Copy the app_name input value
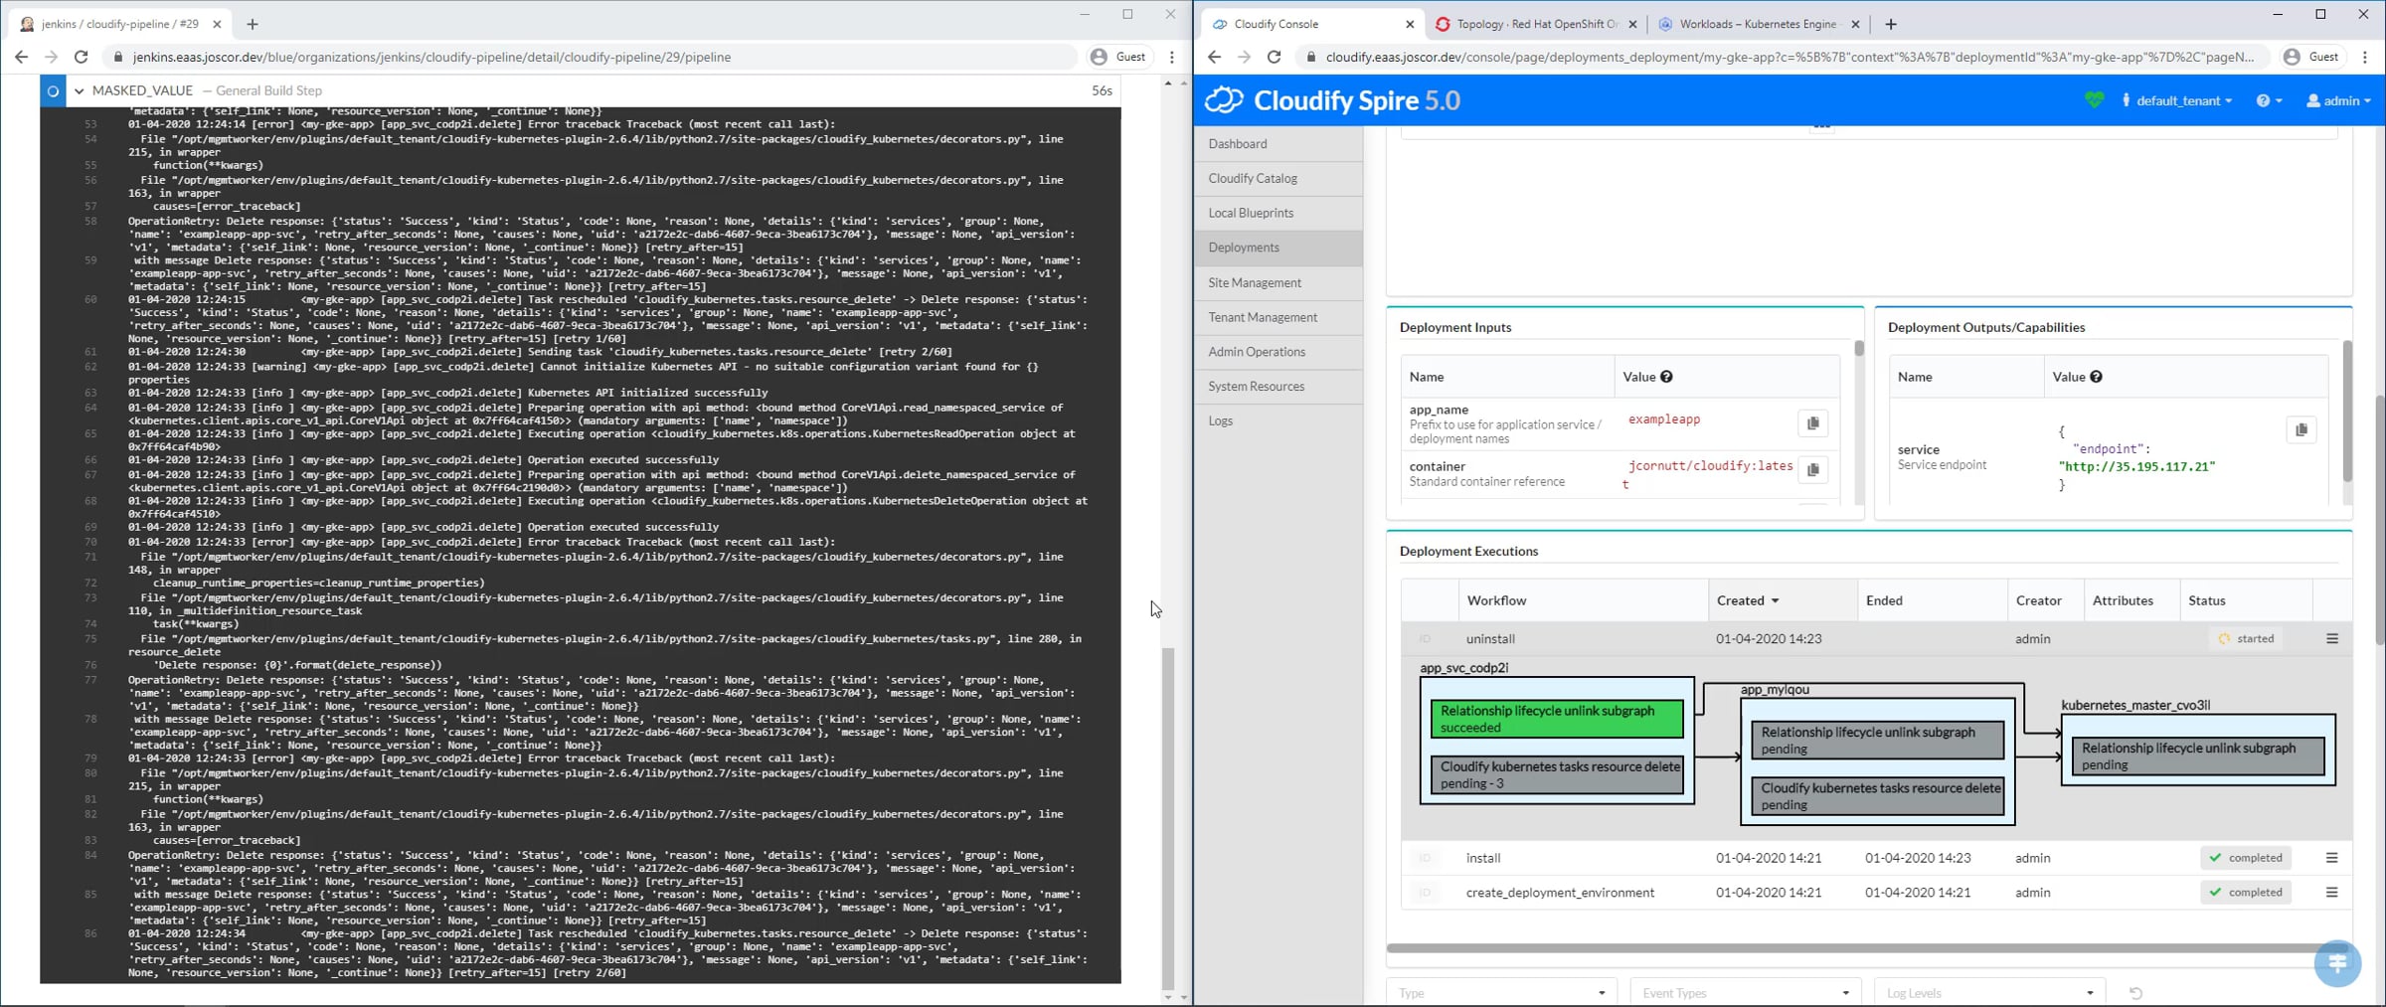The height and width of the screenshot is (1007, 2386). [1812, 423]
